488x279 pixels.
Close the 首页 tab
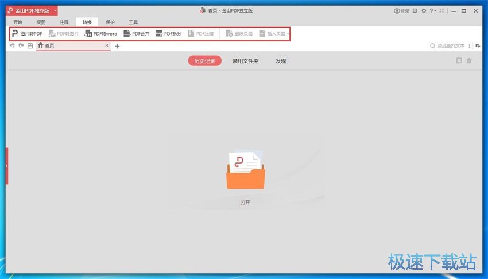[107, 45]
